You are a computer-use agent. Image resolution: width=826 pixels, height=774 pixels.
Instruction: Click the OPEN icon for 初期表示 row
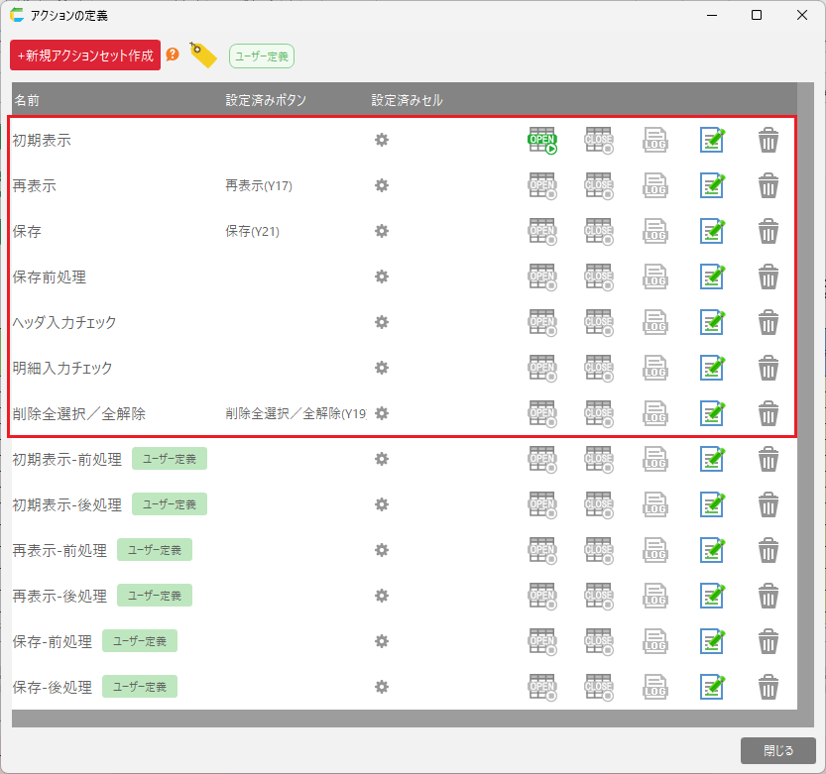point(541,140)
